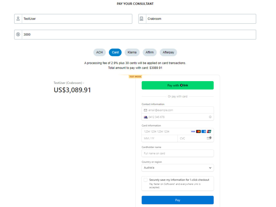Viewport: 276px width, 207px height.
Task: Click the phone number info icon
Action: click(x=210, y=117)
